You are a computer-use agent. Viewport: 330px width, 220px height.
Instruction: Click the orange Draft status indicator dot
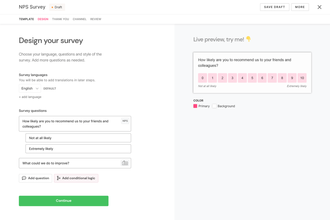point(52,7)
